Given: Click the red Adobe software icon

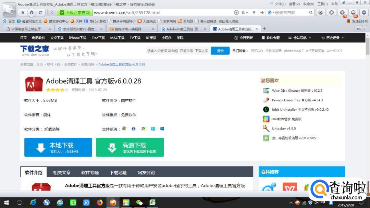Looking at the screenshot, I should [x=34, y=84].
